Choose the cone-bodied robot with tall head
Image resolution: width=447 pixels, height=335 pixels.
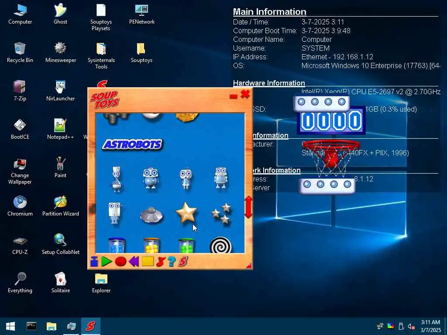tap(117, 179)
